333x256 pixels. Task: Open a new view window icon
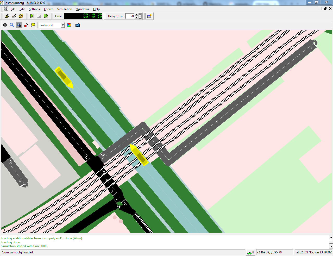point(149,16)
